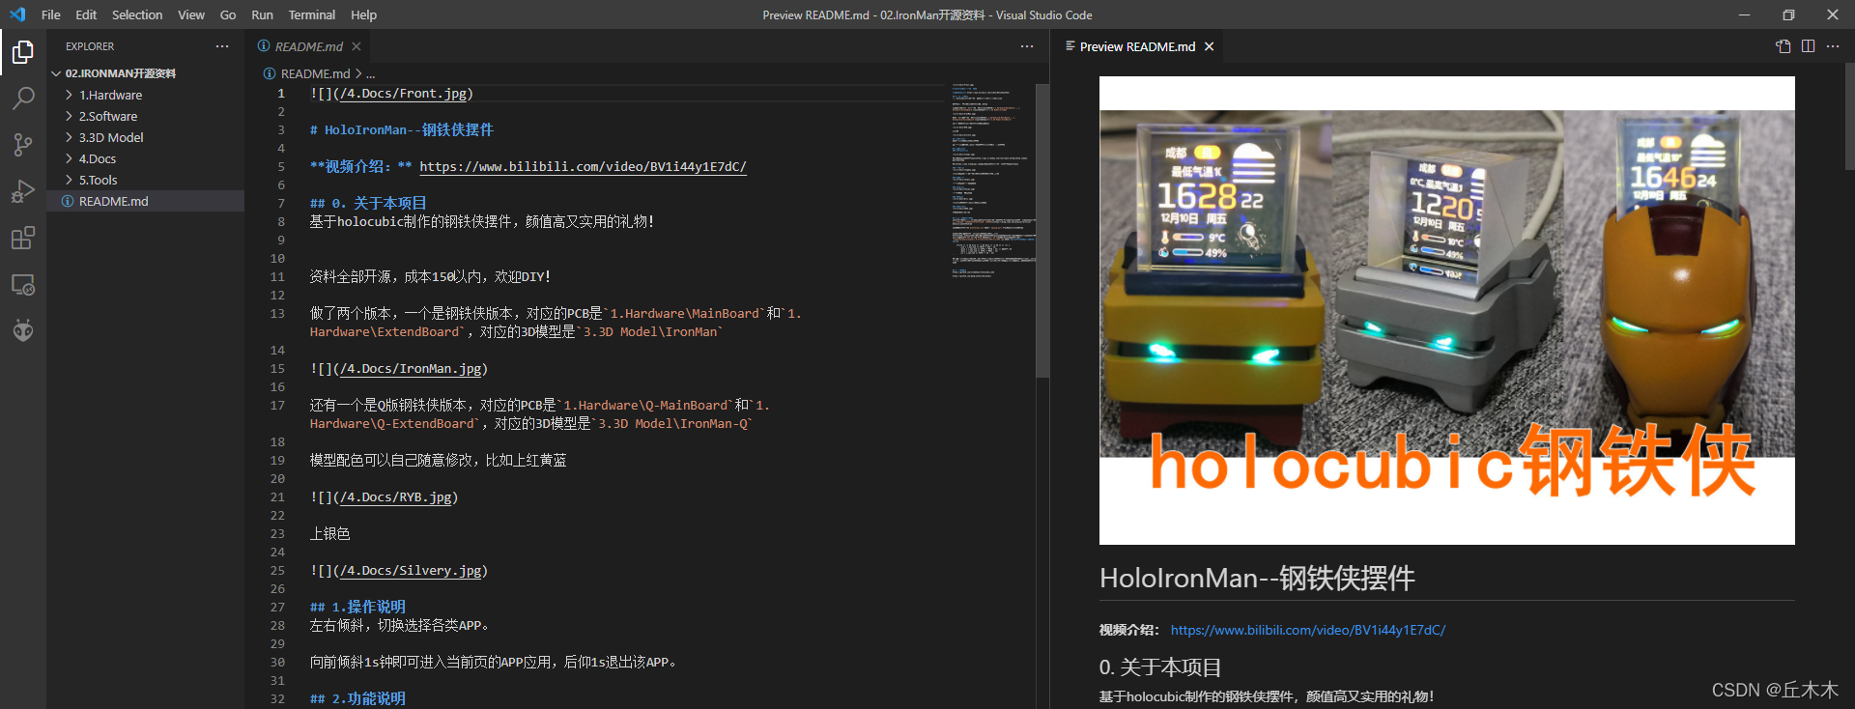This screenshot has height=709, width=1855.
Task: Open the Help menu
Action: pos(364,14)
